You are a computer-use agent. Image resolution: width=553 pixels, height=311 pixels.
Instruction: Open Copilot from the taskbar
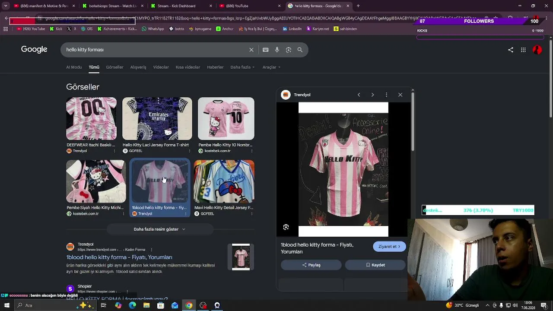pos(118,305)
